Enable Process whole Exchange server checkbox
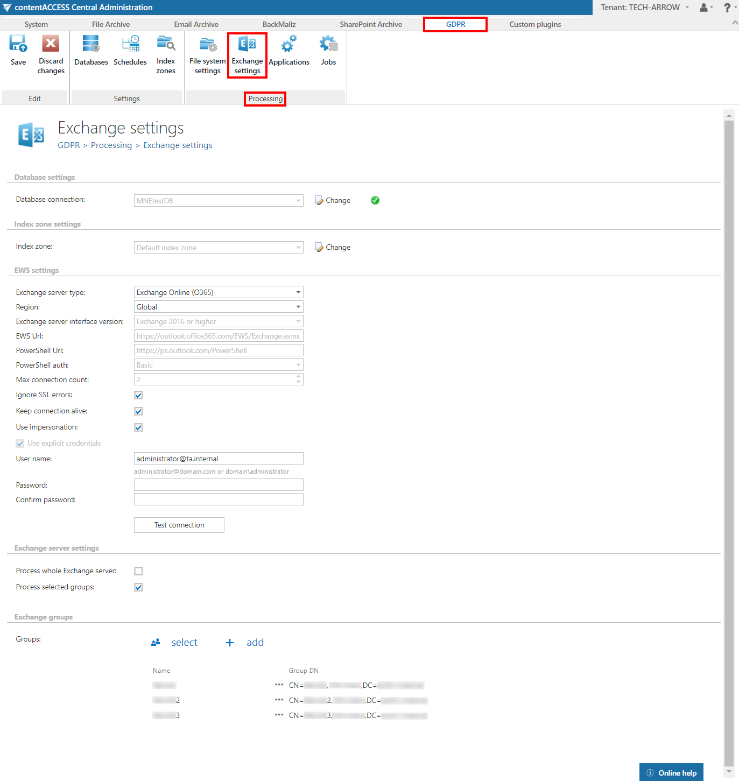Screen dimensions: 739x781 (x=138, y=571)
